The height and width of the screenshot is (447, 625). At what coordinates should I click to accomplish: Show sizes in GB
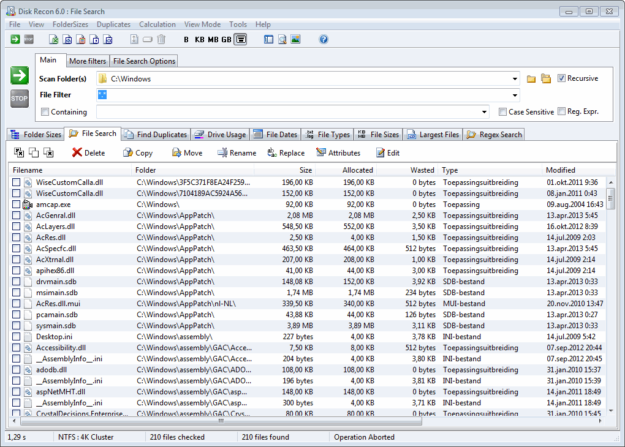(x=226, y=39)
